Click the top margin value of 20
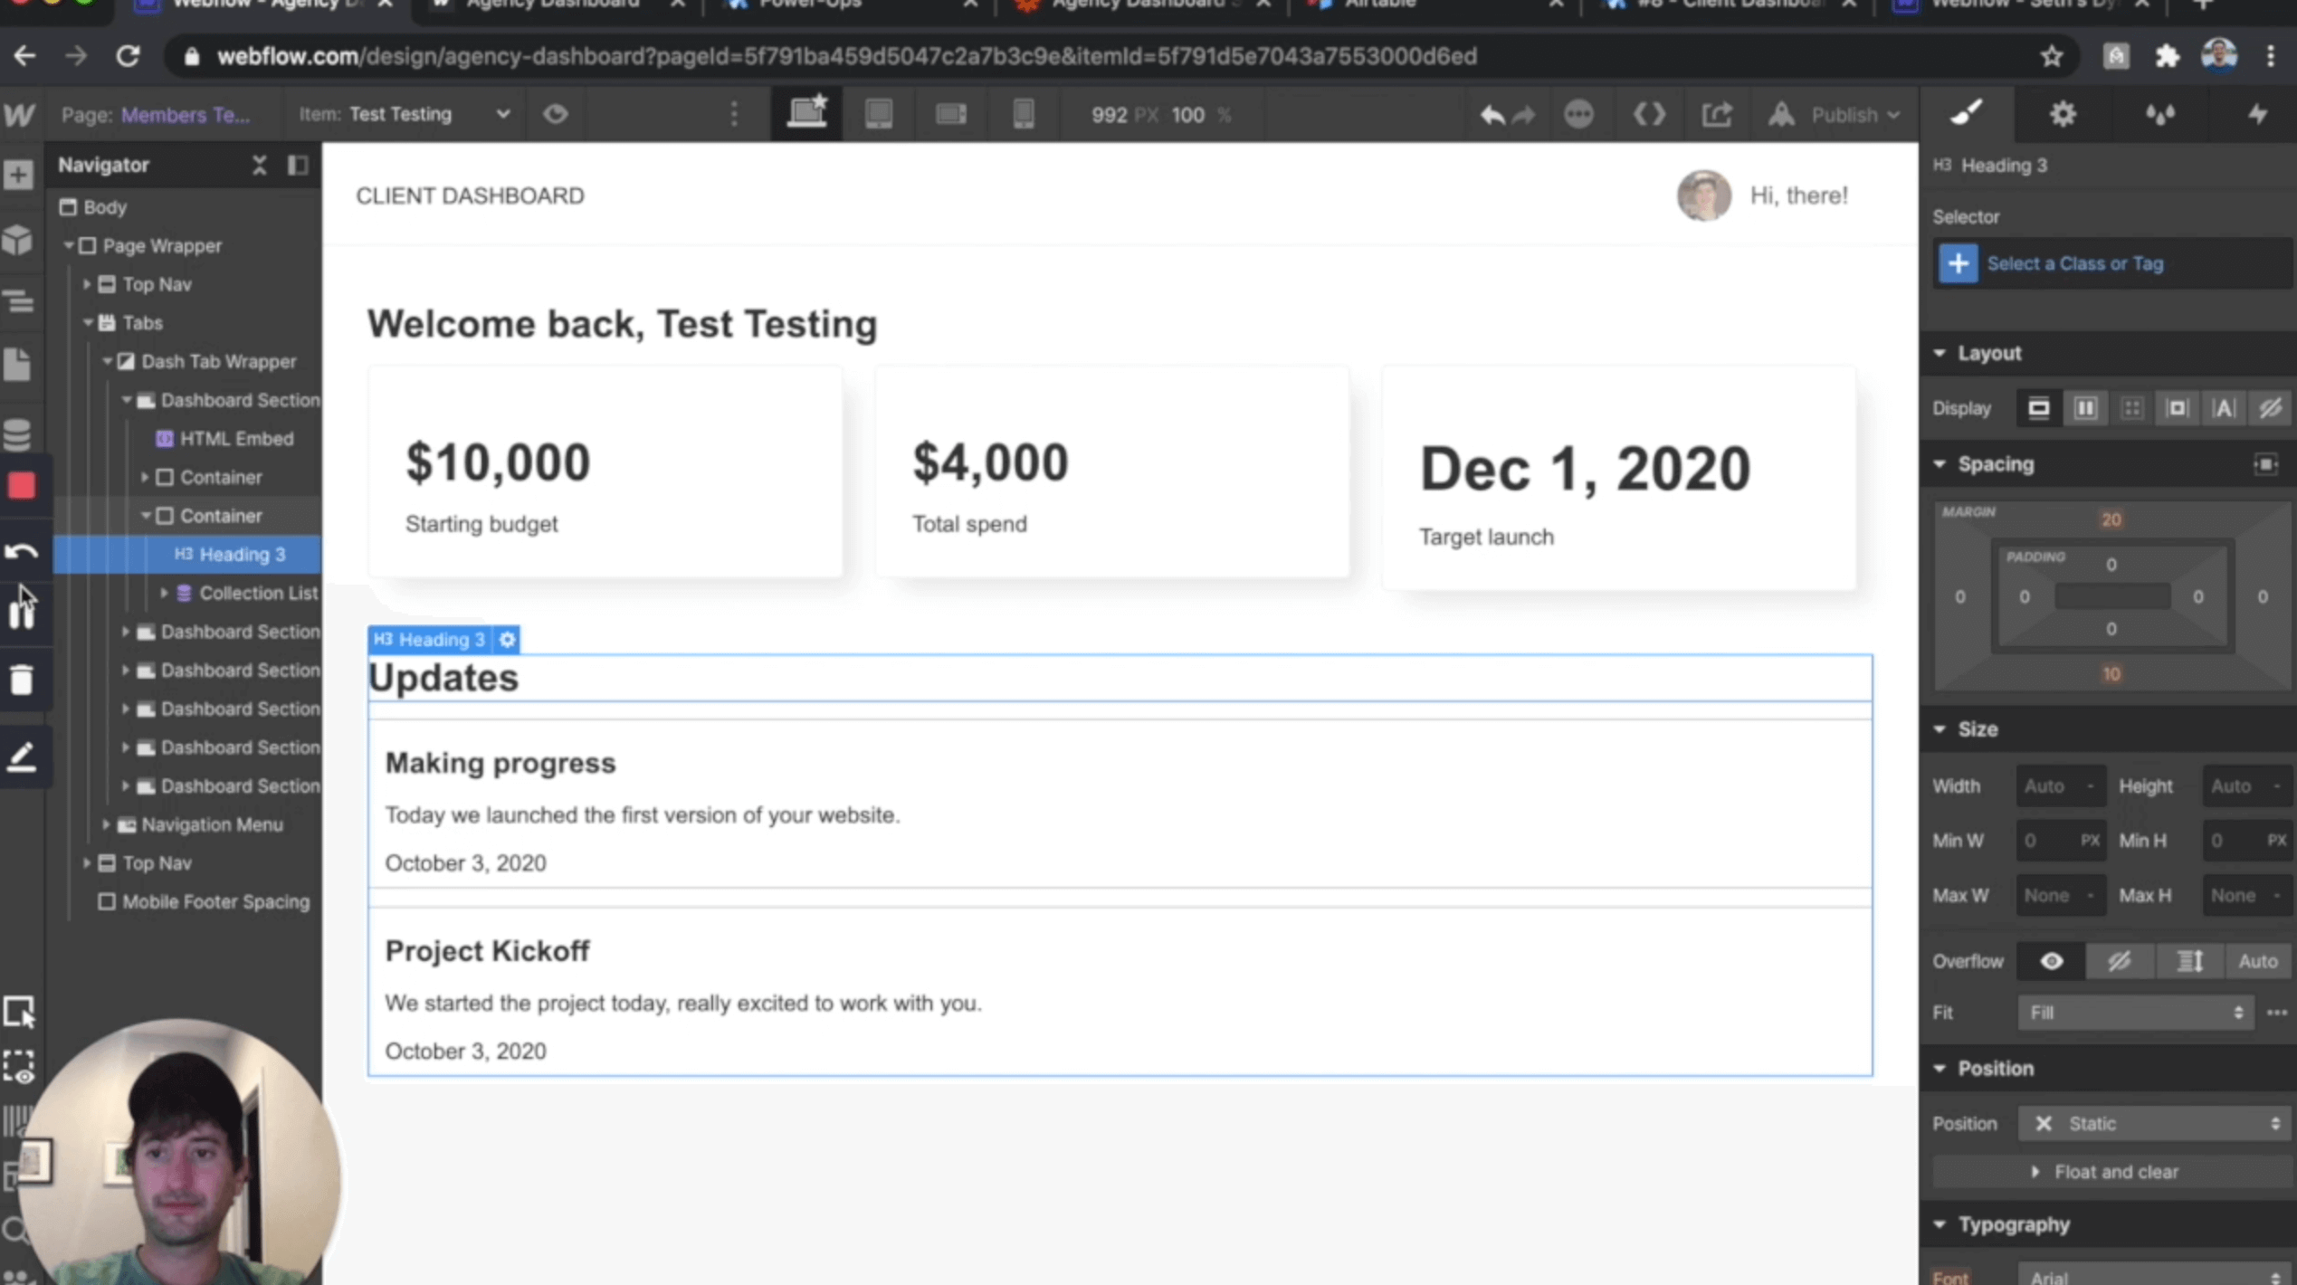This screenshot has height=1285, width=2297. point(2111,519)
